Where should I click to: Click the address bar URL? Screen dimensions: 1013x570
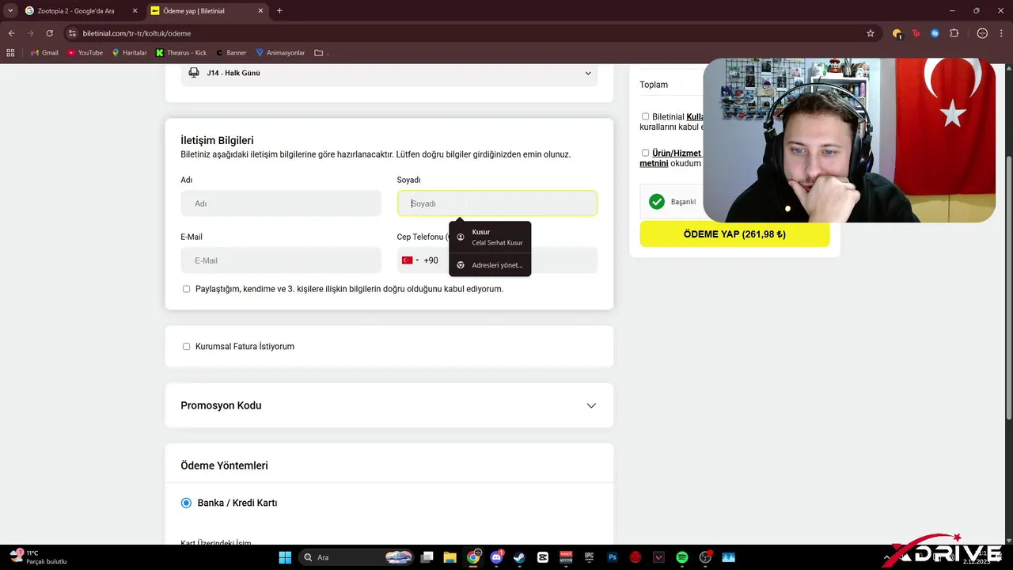(x=137, y=33)
